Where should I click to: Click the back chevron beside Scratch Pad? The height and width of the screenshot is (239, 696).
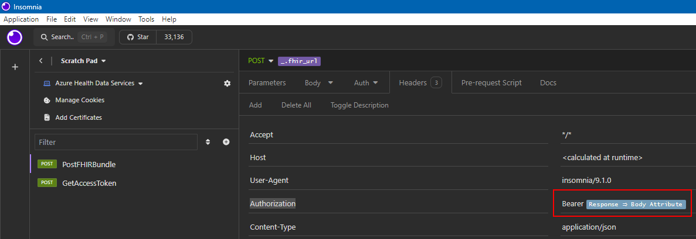(41, 61)
